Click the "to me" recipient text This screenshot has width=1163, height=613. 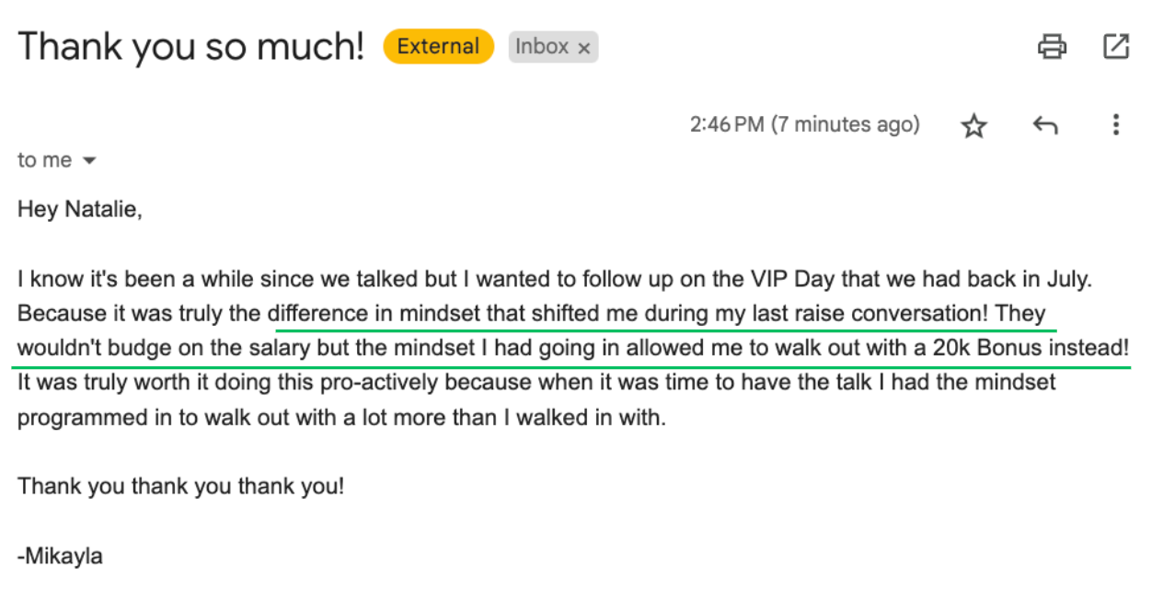[44, 160]
